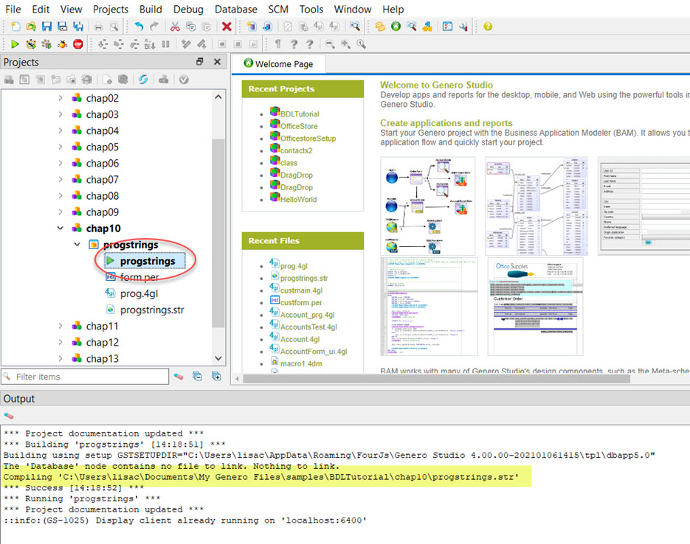Open the Debug menu
Viewport: 690px width, 544px height.
pos(188,10)
